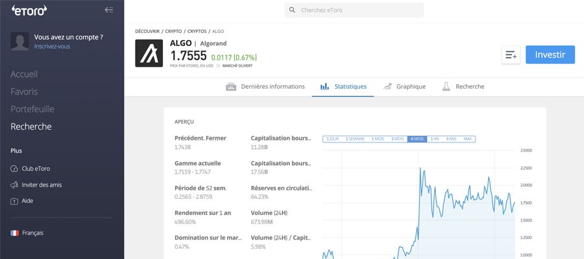584x259 pixels.
Task: Click the market cap value 11.28B
Action: (260, 147)
